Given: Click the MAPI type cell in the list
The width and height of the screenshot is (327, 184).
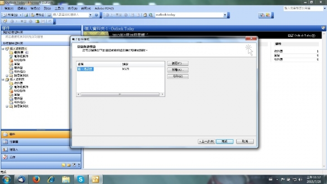Looking at the screenshot, I should tap(125, 69).
